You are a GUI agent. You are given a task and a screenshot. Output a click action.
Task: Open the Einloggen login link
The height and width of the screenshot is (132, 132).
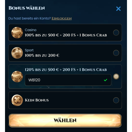click(62, 18)
